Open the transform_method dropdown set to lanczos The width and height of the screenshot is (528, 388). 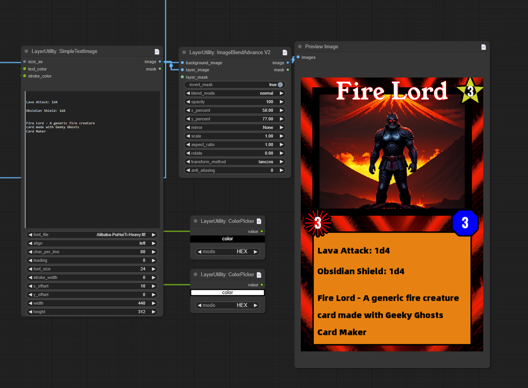tap(235, 162)
